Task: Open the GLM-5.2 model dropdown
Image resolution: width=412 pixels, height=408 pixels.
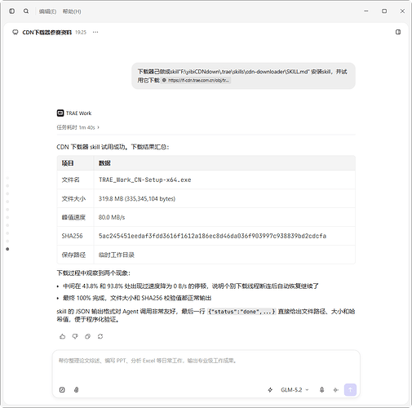Action: tap(295, 390)
